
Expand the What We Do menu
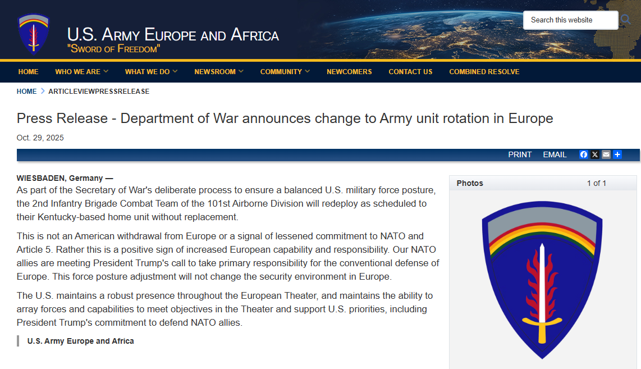151,72
